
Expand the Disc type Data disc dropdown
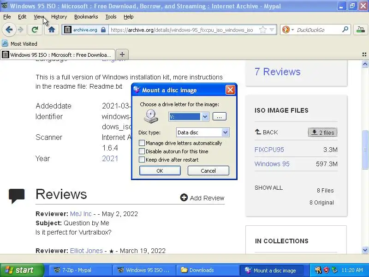[x=225, y=132]
